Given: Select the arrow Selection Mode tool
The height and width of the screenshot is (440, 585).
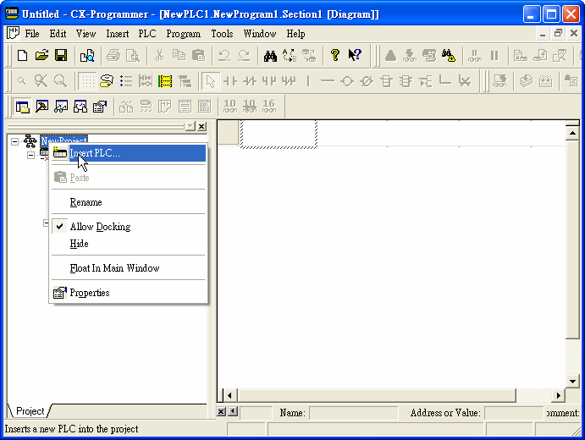Looking at the screenshot, I should [x=211, y=81].
